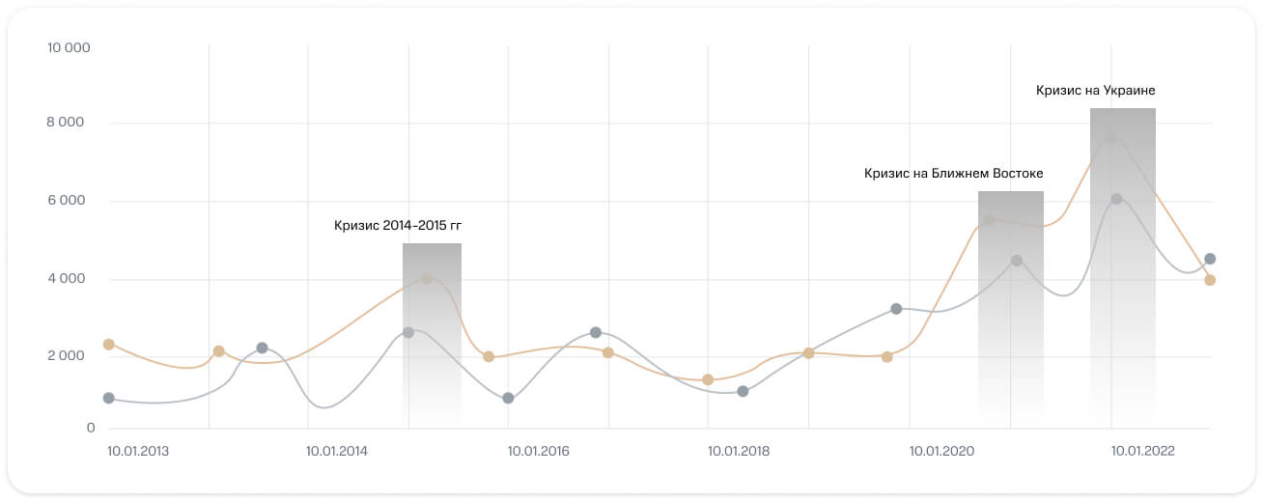Select the first orange data point on the left edge
Screen dimensions: 1263x501
108,345
